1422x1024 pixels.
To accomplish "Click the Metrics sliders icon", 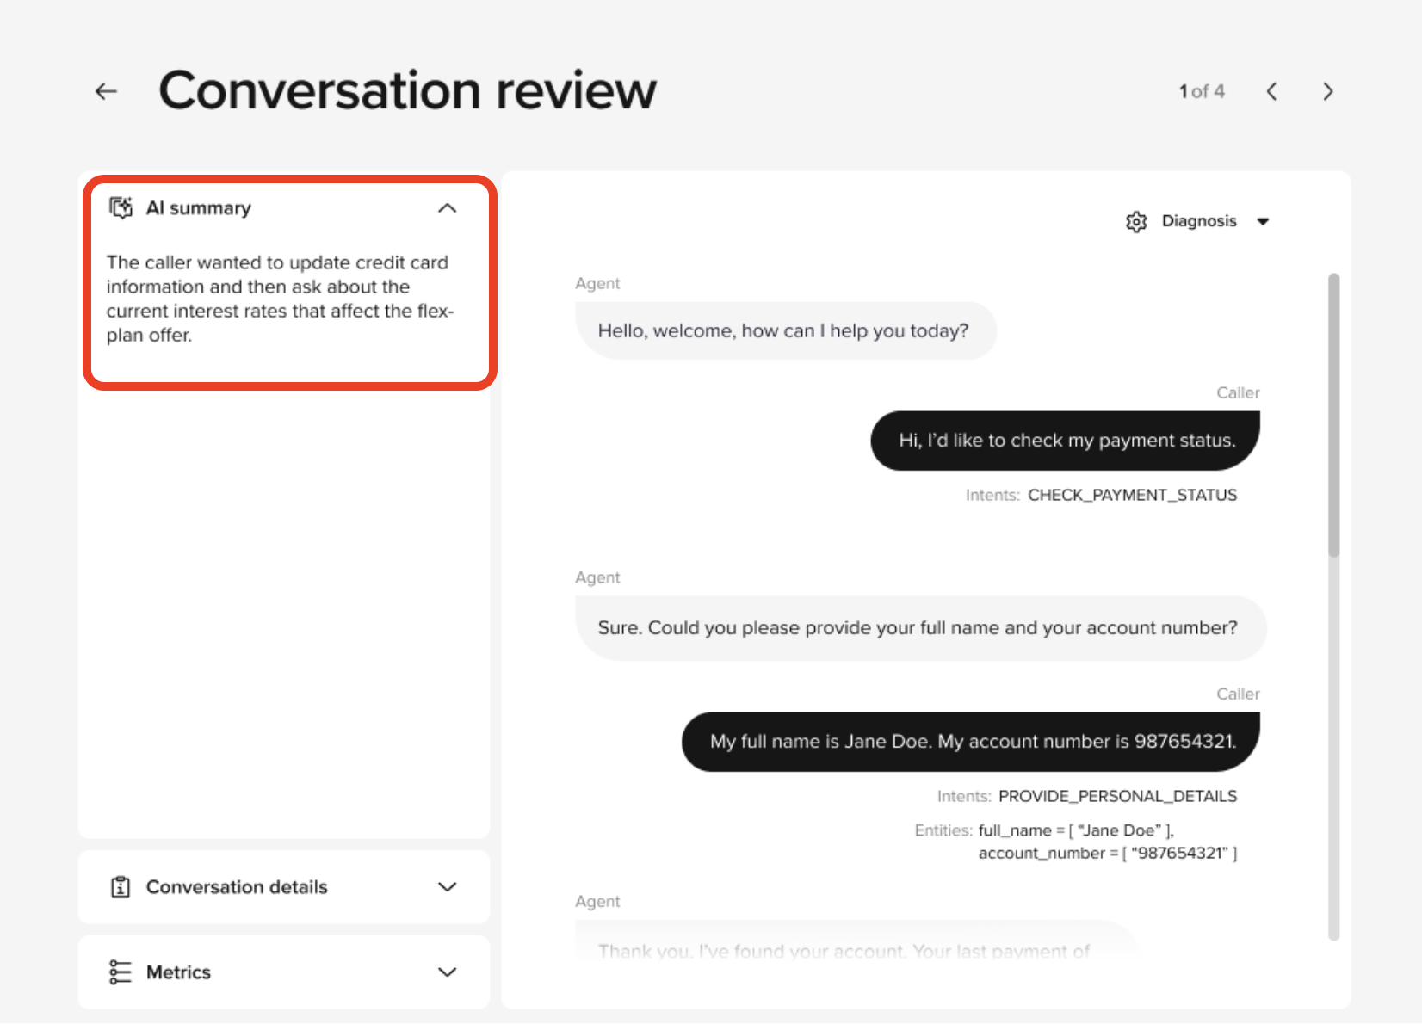I will (121, 972).
